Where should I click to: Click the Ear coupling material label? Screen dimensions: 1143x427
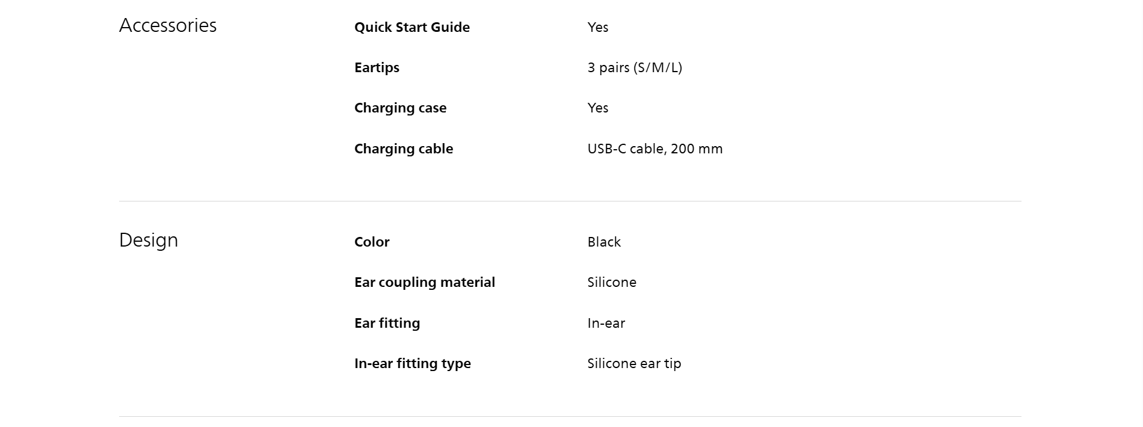(424, 282)
